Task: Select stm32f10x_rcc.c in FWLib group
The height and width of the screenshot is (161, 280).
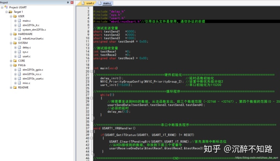Action: [x=32, y=74]
